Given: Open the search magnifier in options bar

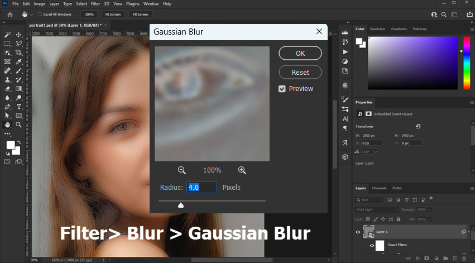Looking at the screenshot, I should pyautogui.click(x=444, y=15).
